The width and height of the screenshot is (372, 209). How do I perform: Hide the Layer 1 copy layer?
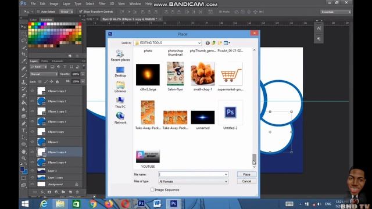32,177
